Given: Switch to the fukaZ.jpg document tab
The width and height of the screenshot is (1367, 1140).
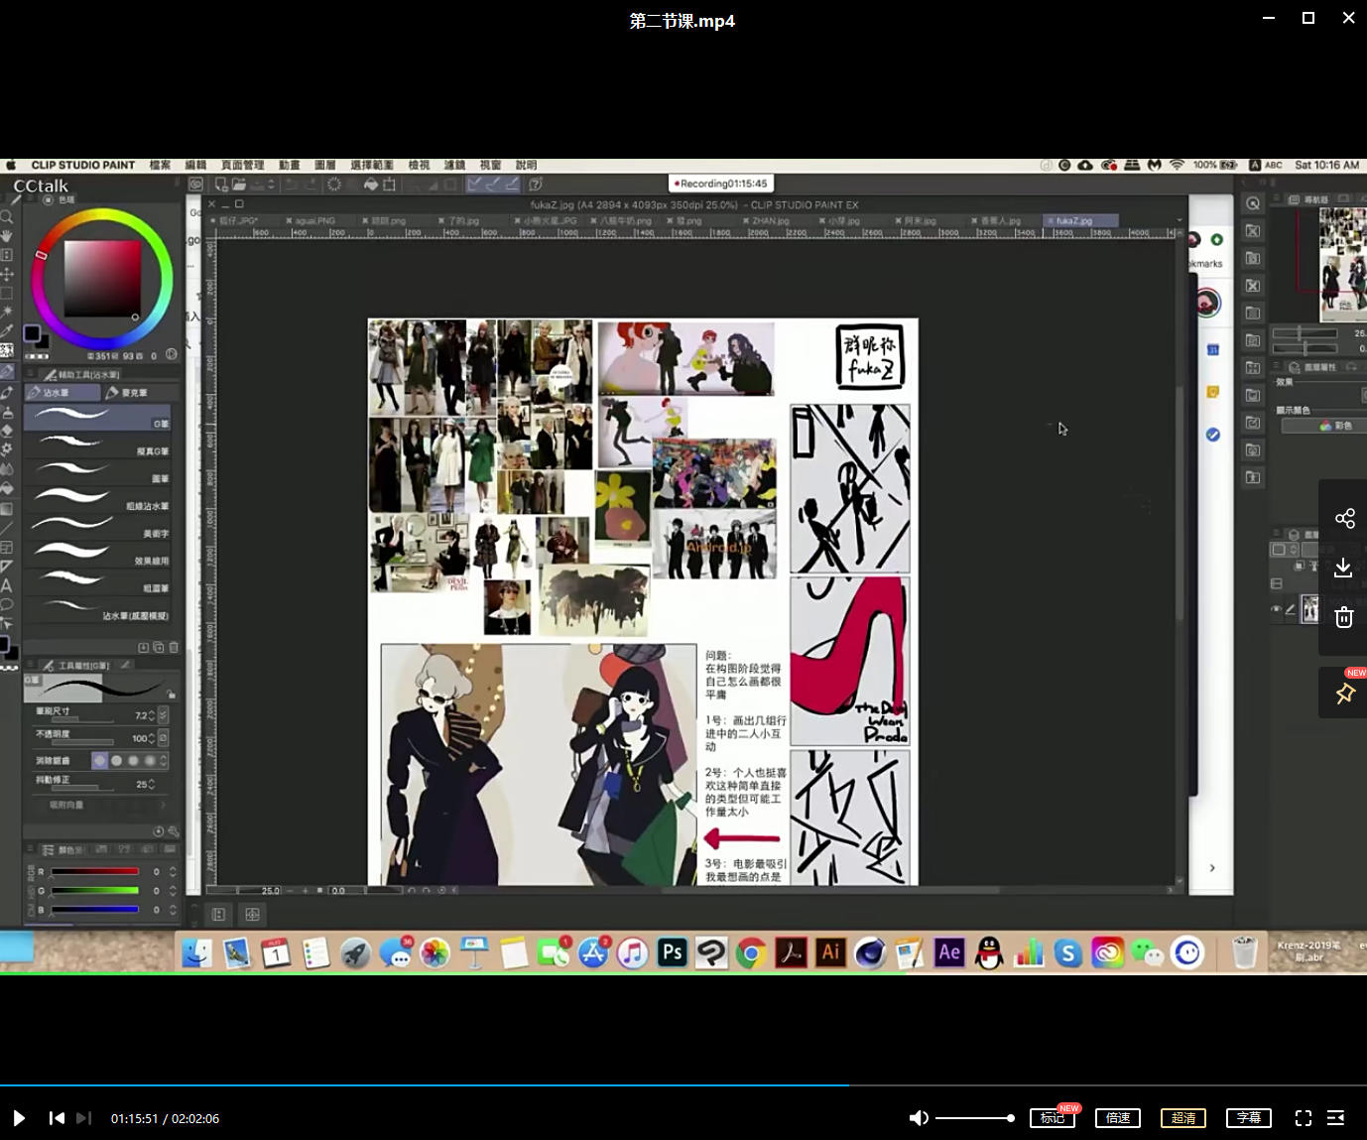Looking at the screenshot, I should pos(1074,221).
